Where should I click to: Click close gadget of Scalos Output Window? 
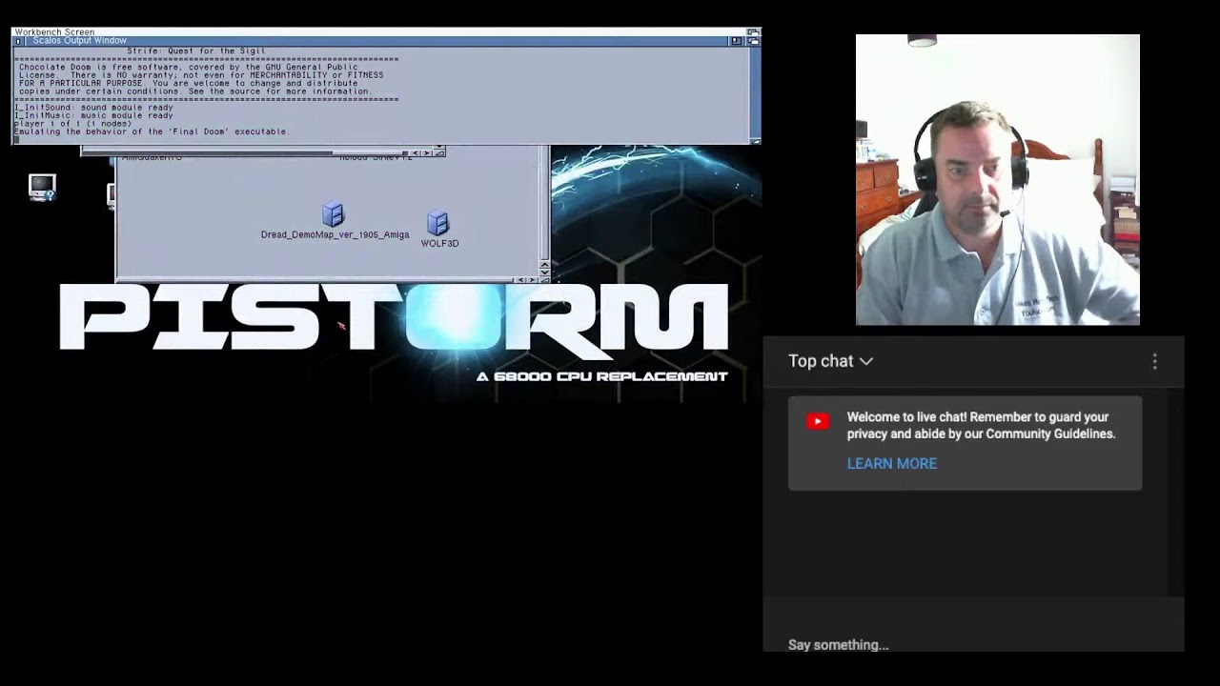[20, 41]
